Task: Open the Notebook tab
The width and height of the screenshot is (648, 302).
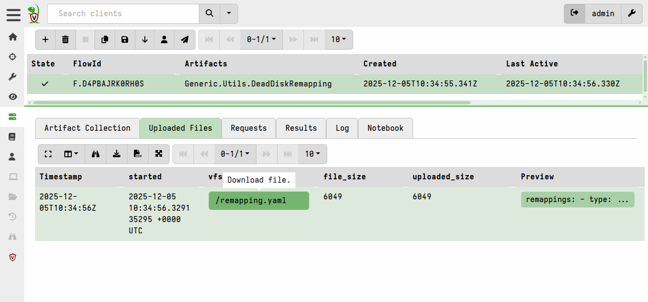Action: [385, 128]
